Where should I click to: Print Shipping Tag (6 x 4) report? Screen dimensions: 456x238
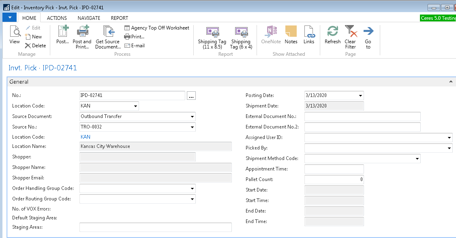(241, 32)
